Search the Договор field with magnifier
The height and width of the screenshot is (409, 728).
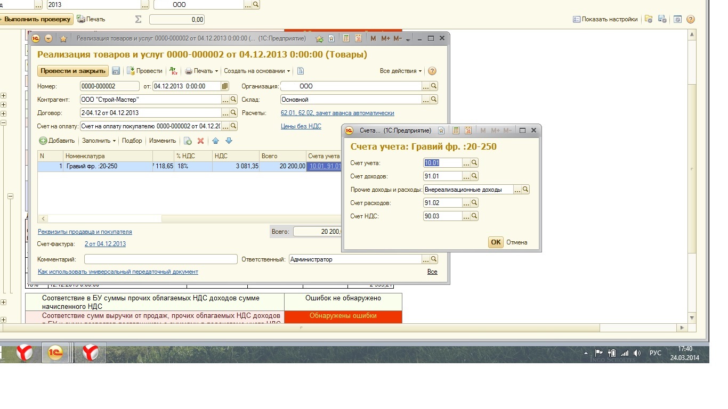[x=233, y=113]
